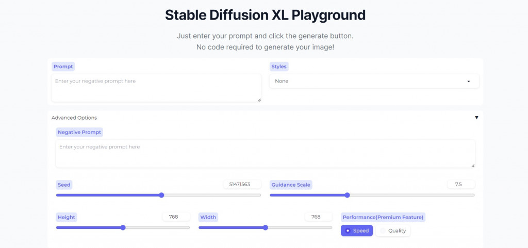Open the Styles dropdown showing None
The width and height of the screenshot is (528, 248).
coord(374,81)
